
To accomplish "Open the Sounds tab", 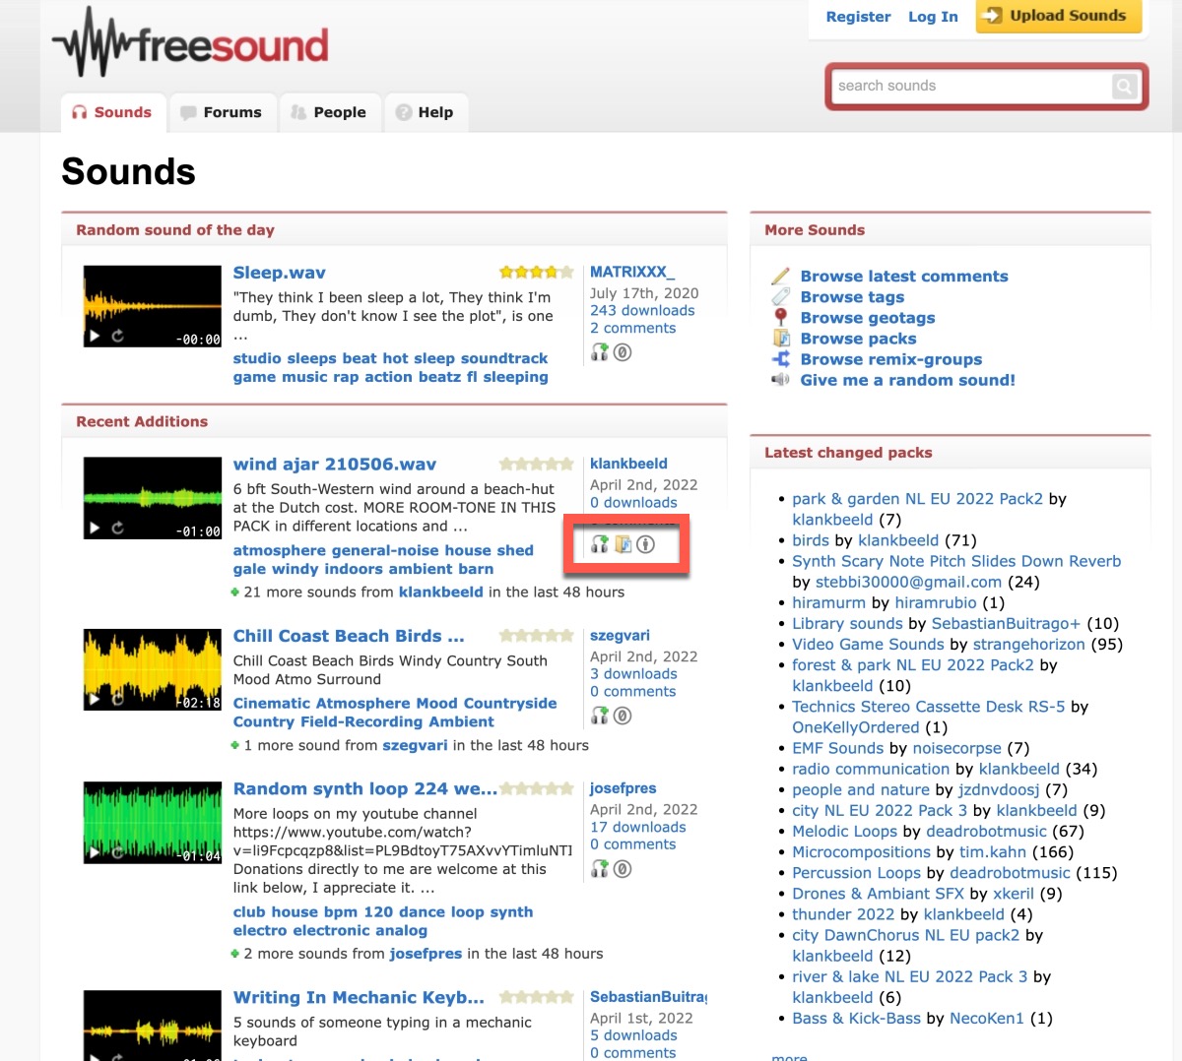I will 111,112.
